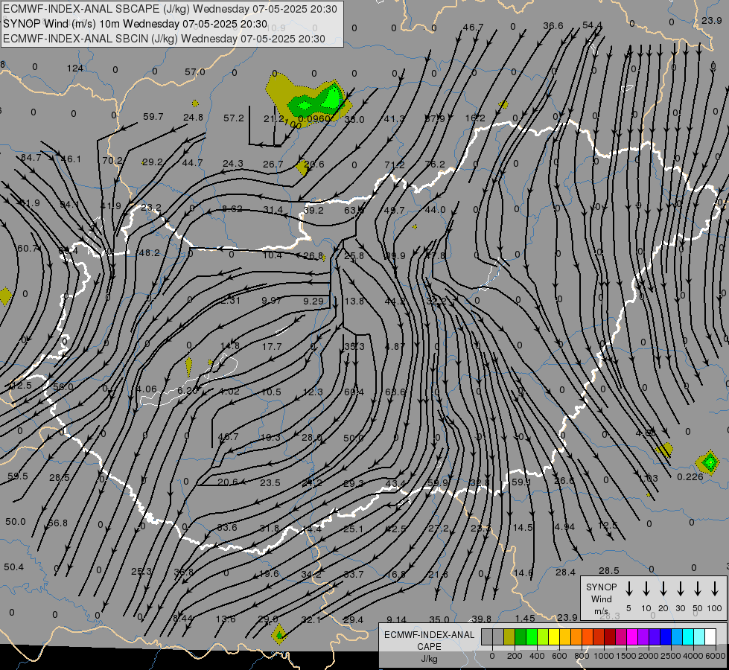Click the wind legend arrow labeled 5
The image size is (729, 670).
[628, 589]
